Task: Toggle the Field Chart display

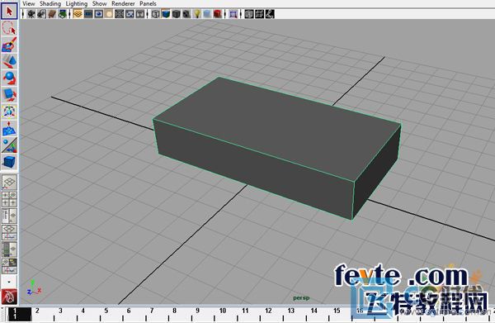Action: 120,14
